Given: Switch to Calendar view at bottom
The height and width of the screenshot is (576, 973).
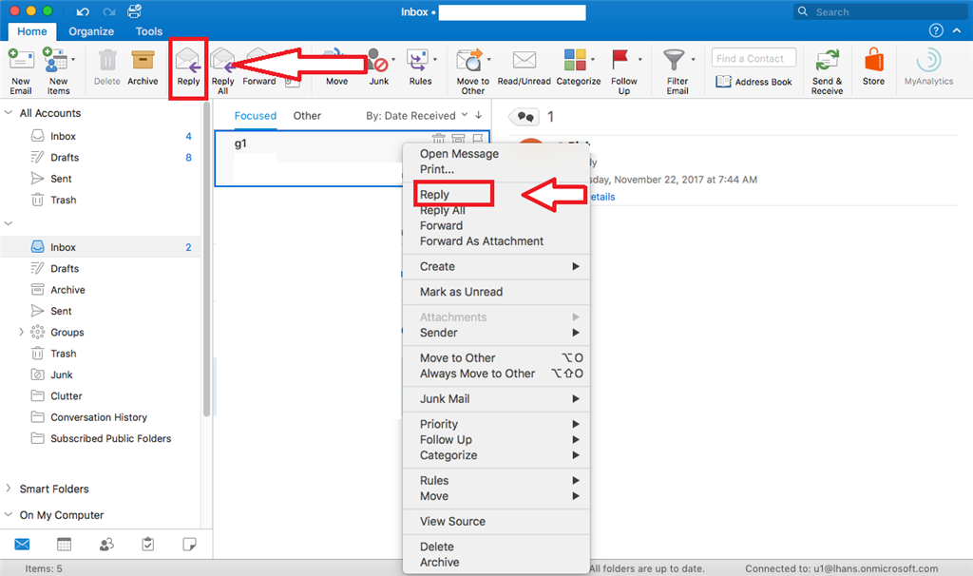Looking at the screenshot, I should click(x=64, y=545).
